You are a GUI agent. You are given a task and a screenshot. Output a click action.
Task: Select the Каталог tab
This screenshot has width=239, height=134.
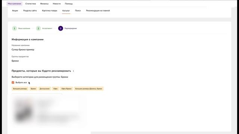pos(66,11)
